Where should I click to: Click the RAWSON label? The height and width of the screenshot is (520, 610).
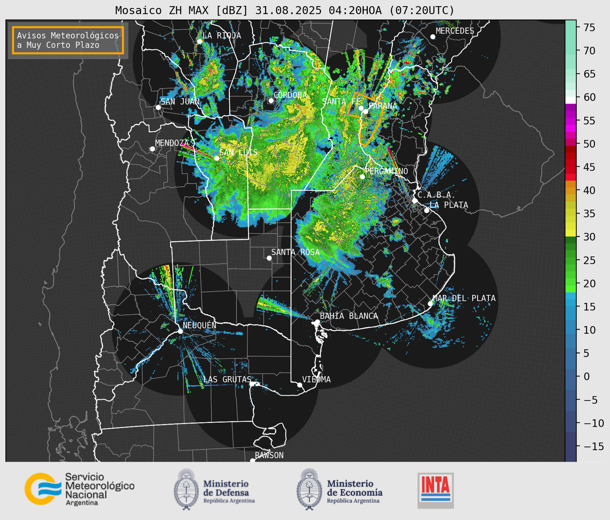(x=269, y=456)
